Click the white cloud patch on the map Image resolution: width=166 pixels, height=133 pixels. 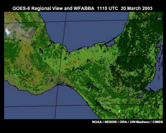click(8, 31)
